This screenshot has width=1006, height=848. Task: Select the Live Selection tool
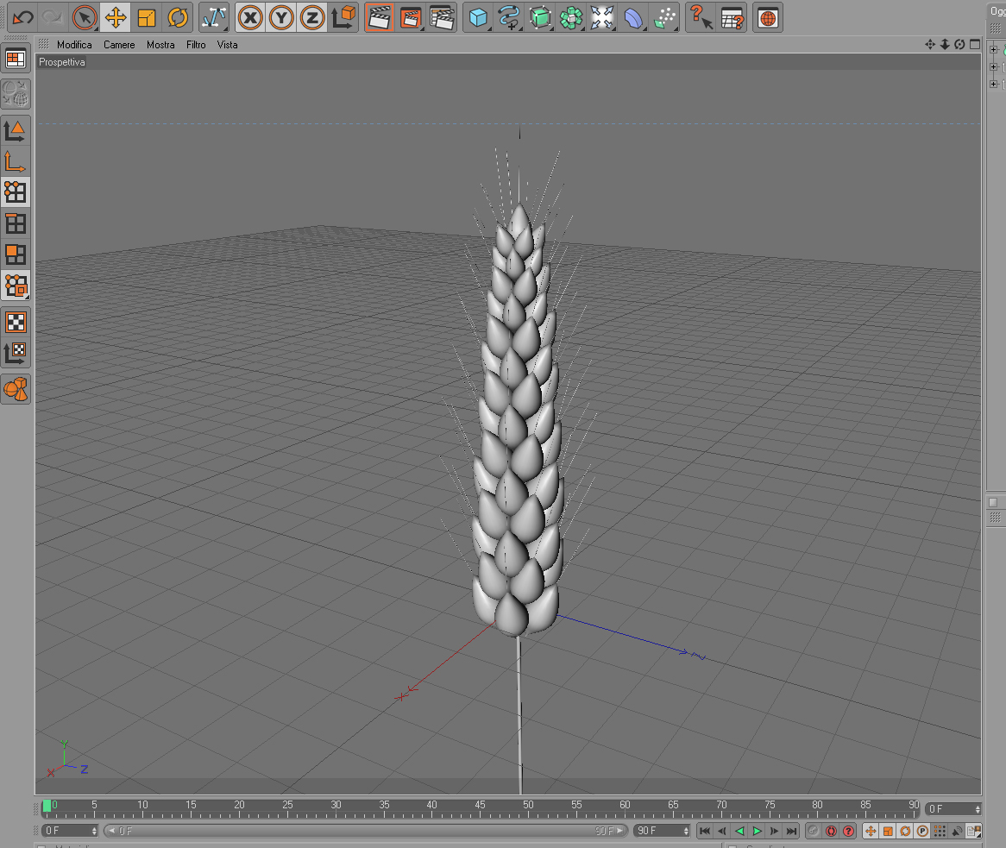[84, 17]
